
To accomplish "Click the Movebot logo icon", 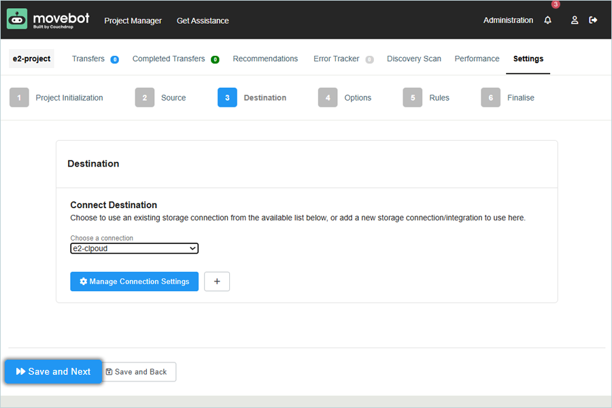I will 18,20.
